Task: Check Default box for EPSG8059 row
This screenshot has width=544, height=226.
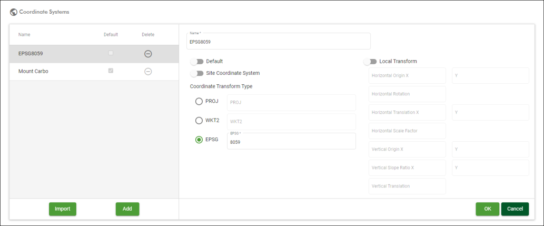Action: tap(111, 53)
